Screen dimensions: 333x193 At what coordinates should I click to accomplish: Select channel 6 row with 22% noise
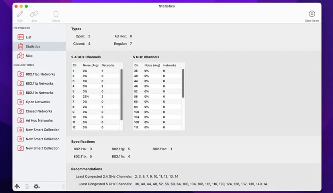pos(96,96)
